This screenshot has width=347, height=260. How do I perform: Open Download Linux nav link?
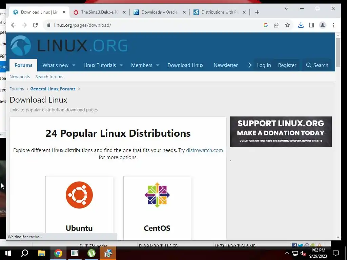pos(185,65)
